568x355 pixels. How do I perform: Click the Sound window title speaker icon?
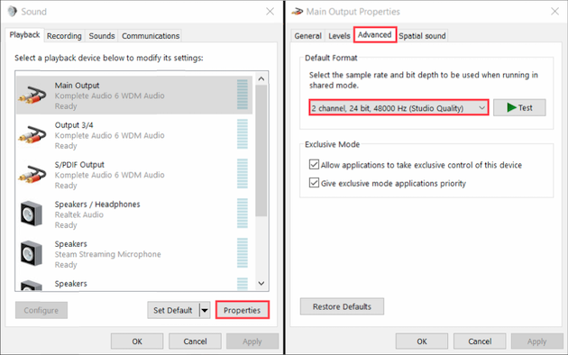(x=12, y=11)
